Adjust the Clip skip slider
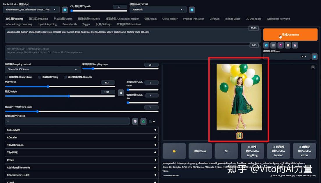 pos(99,11)
